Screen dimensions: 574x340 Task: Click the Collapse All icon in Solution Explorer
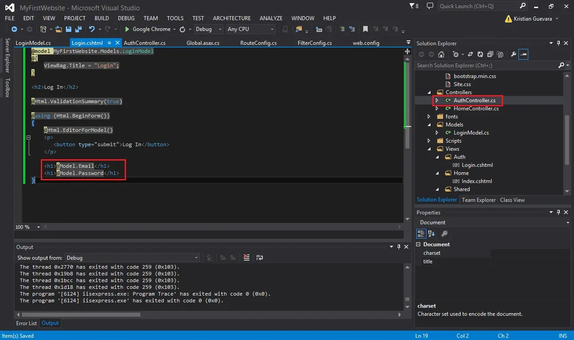(490, 54)
